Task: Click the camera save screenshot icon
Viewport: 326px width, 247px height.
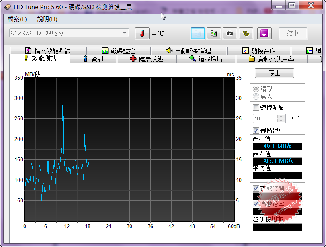Action: coord(230,33)
